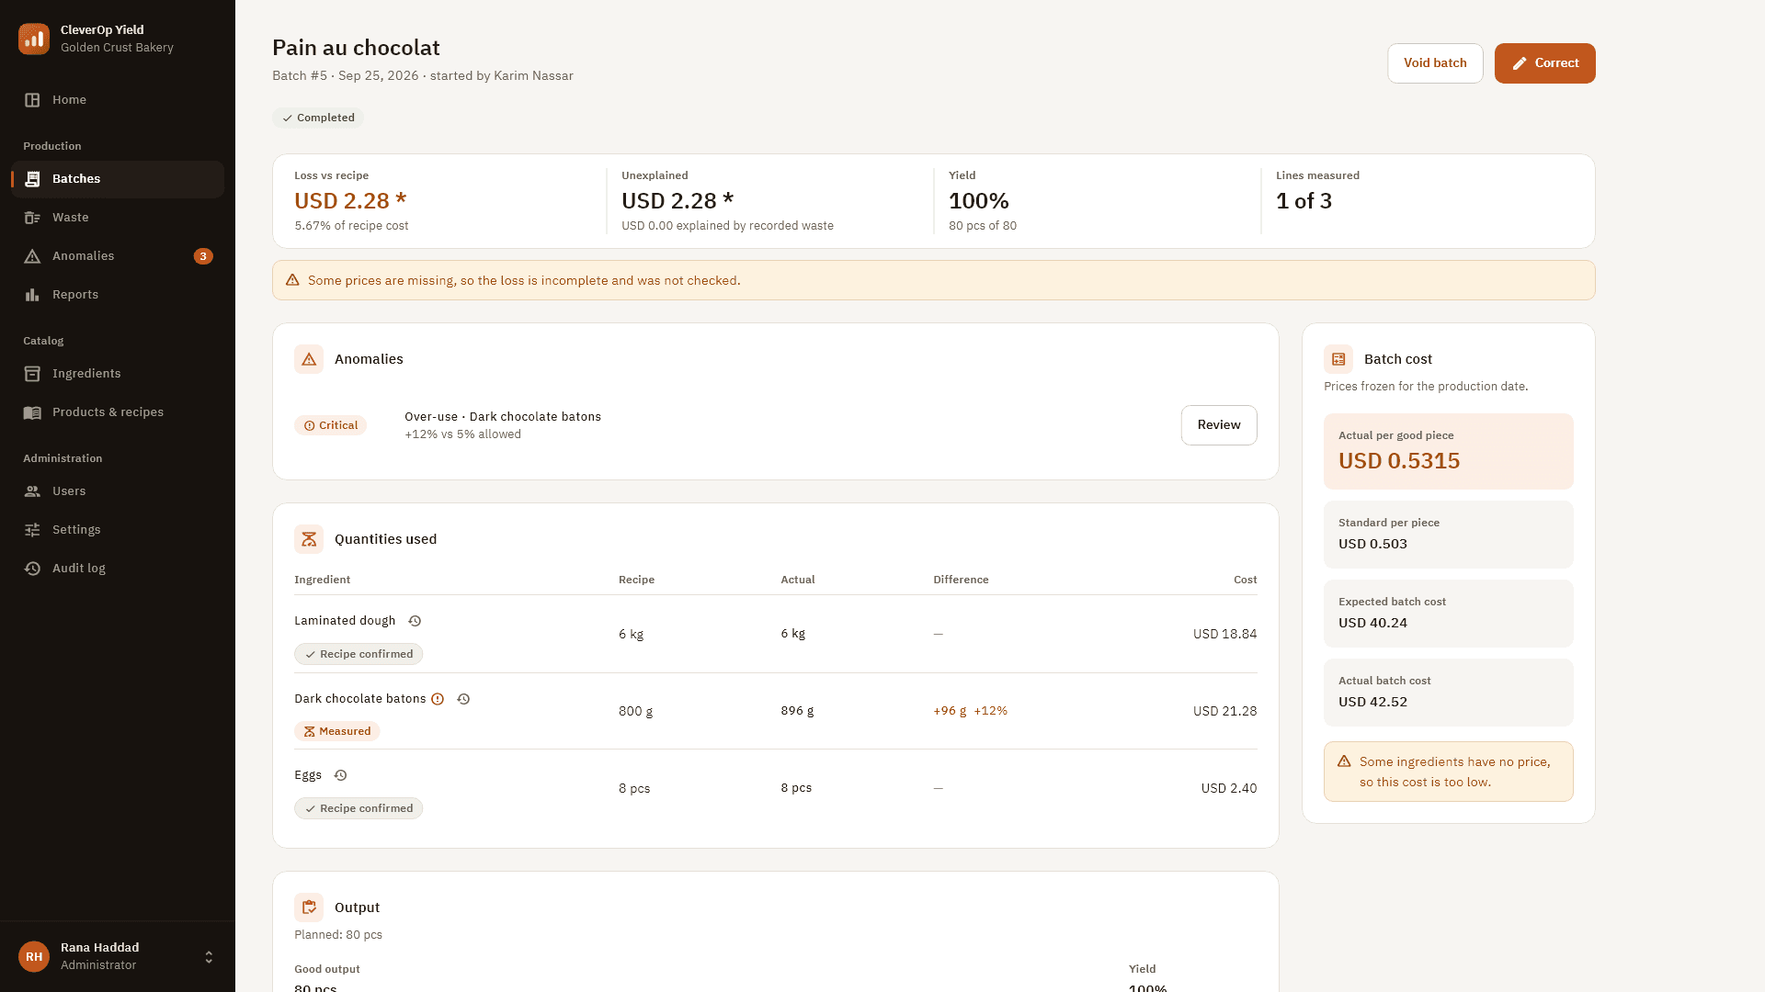Click the Correct button
The image size is (1765, 992).
coord(1544,63)
